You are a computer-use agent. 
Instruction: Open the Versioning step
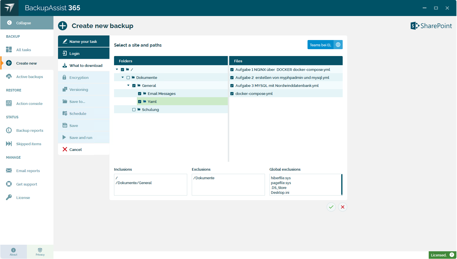(84, 89)
